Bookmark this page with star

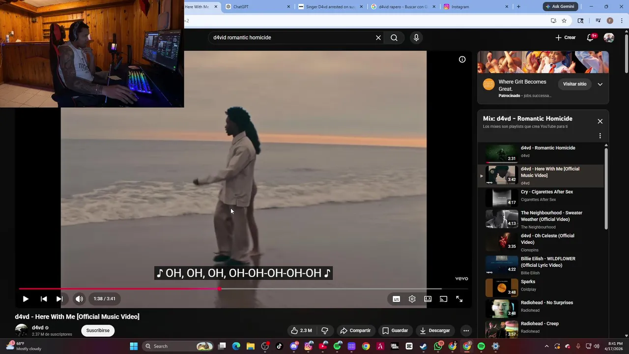tap(564, 21)
